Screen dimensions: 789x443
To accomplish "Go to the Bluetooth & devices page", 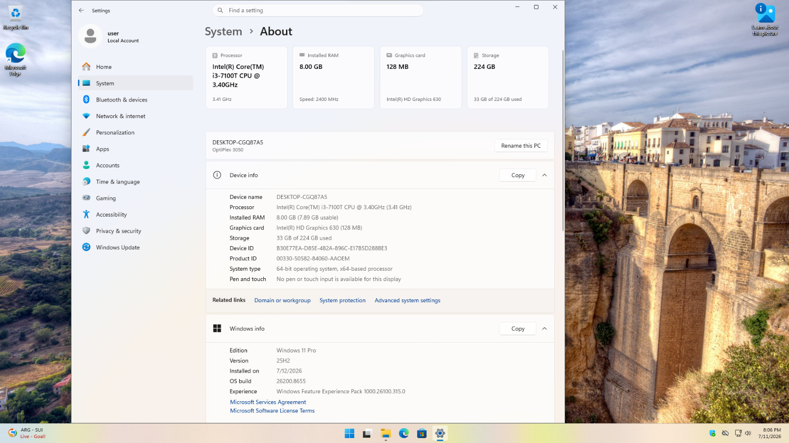I will click(135, 99).
